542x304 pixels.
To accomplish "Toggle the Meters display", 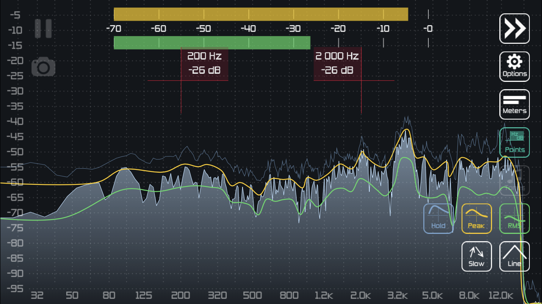I will tap(514, 104).
